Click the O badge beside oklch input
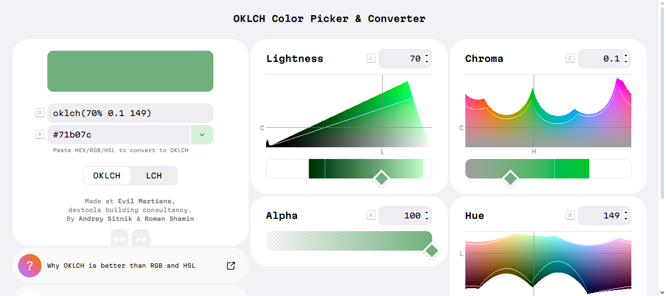This screenshot has height=296, width=666. (x=40, y=113)
